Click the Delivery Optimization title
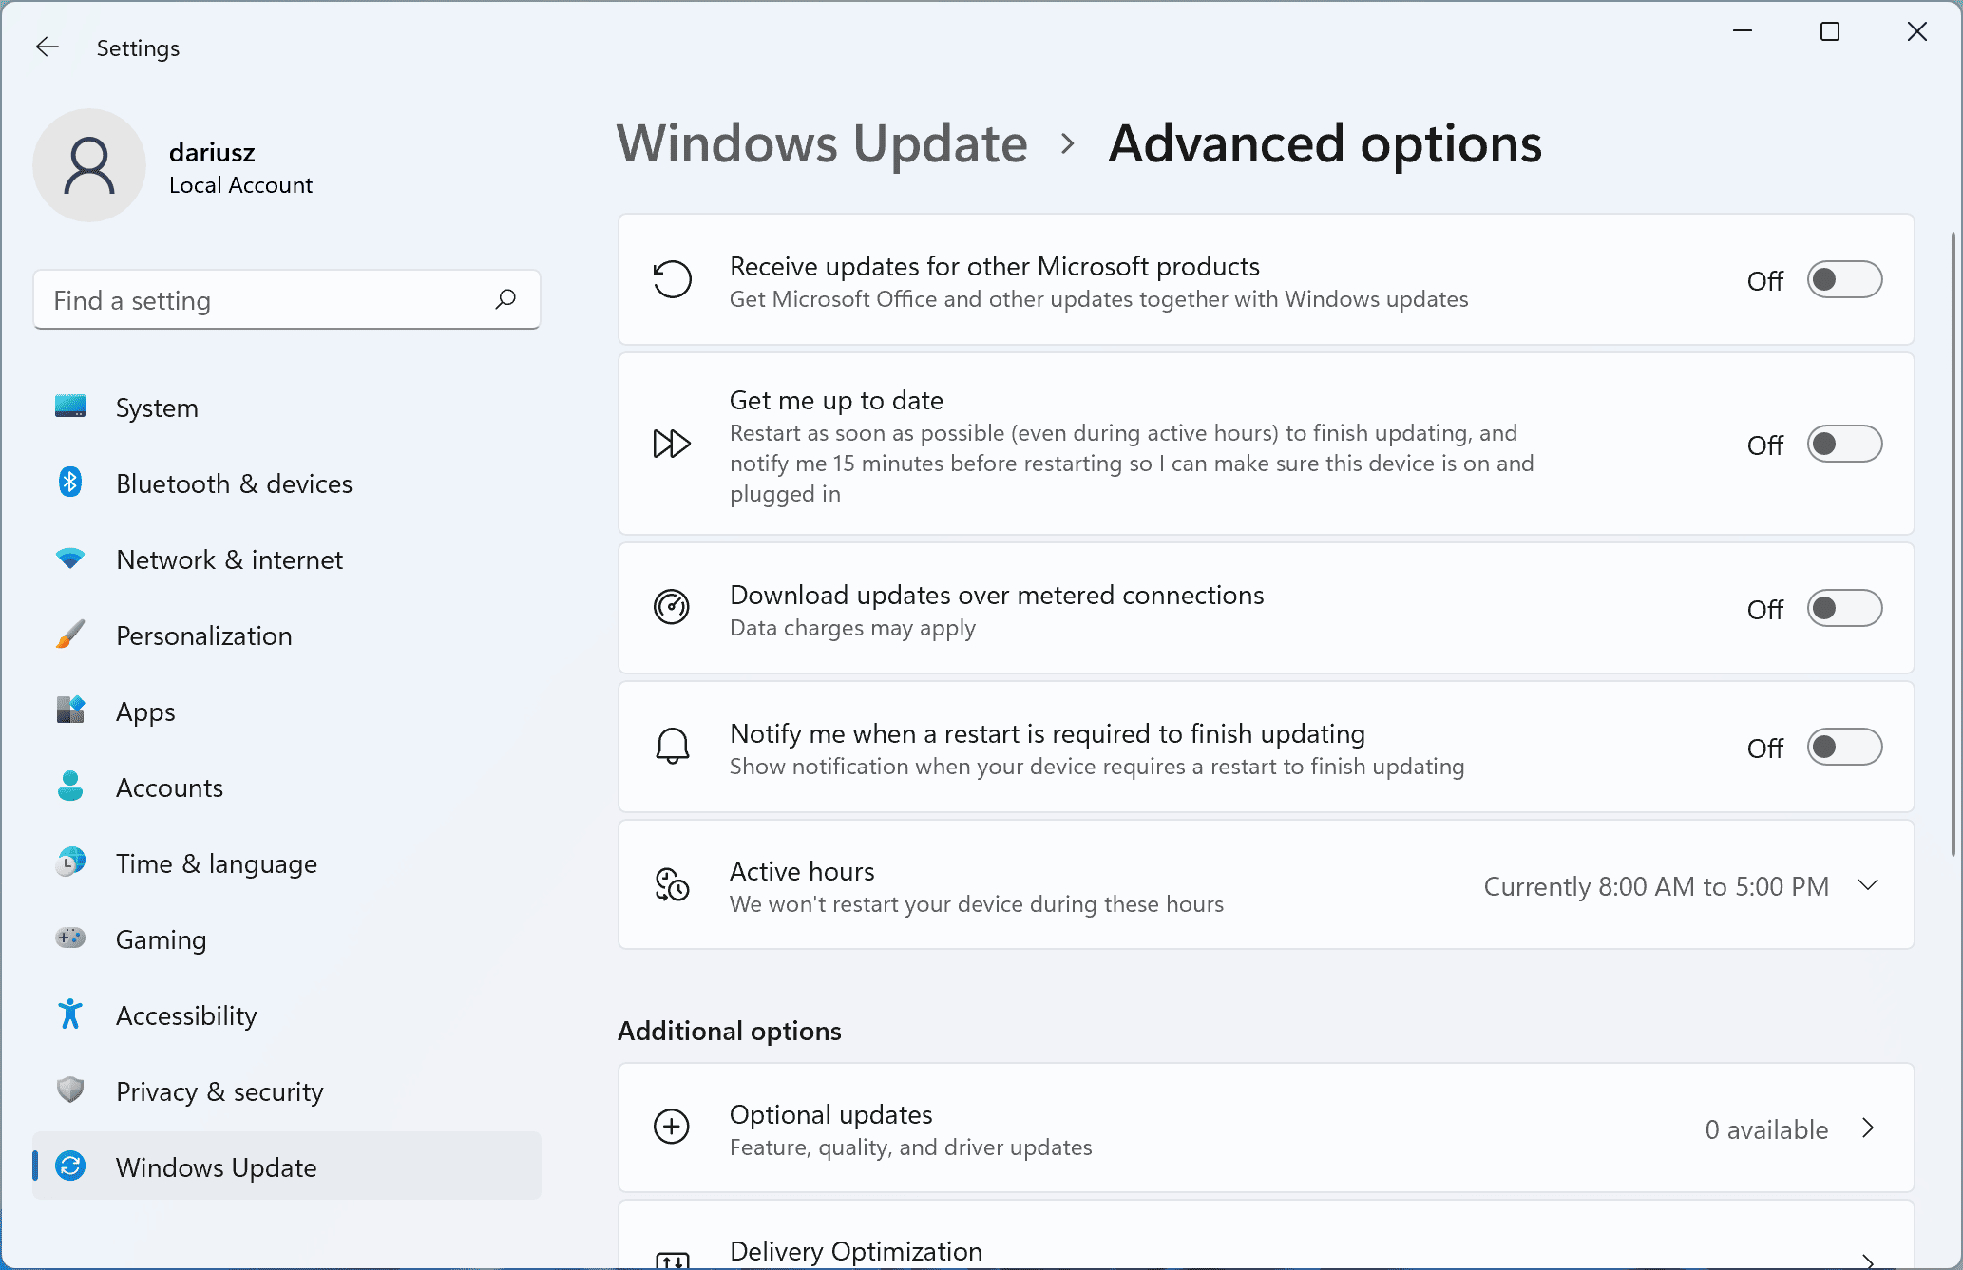Image resolution: width=1963 pixels, height=1270 pixels. (x=856, y=1251)
